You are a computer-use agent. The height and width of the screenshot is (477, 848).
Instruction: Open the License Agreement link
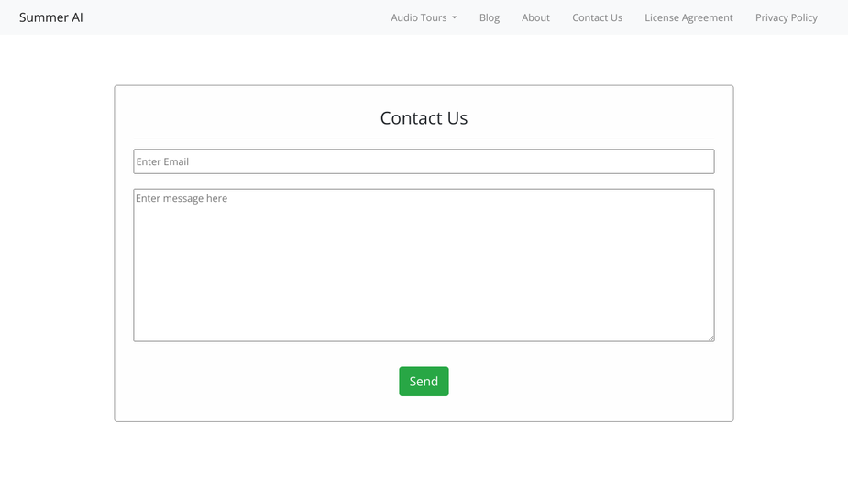[x=688, y=17]
